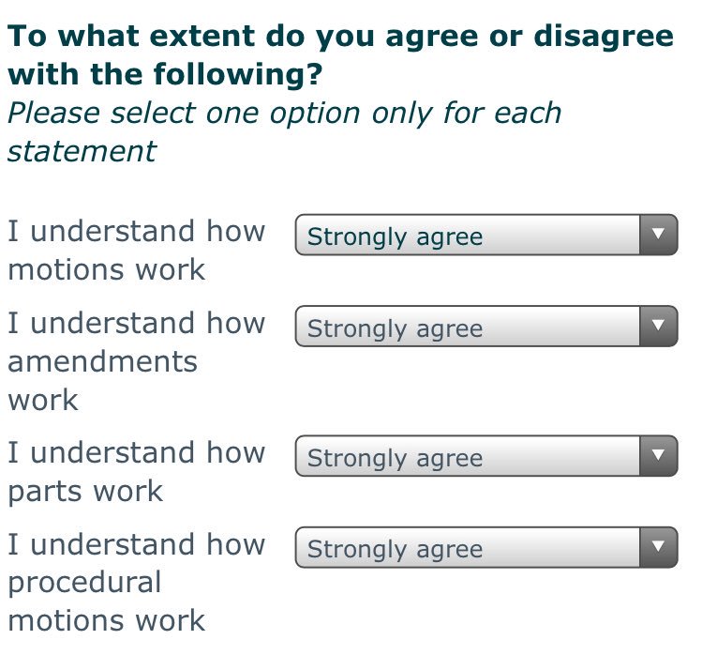Viewport: 702px width, 655px height.
Task: Select 'Strongly agree' text in first dropdown
Action: tap(395, 236)
